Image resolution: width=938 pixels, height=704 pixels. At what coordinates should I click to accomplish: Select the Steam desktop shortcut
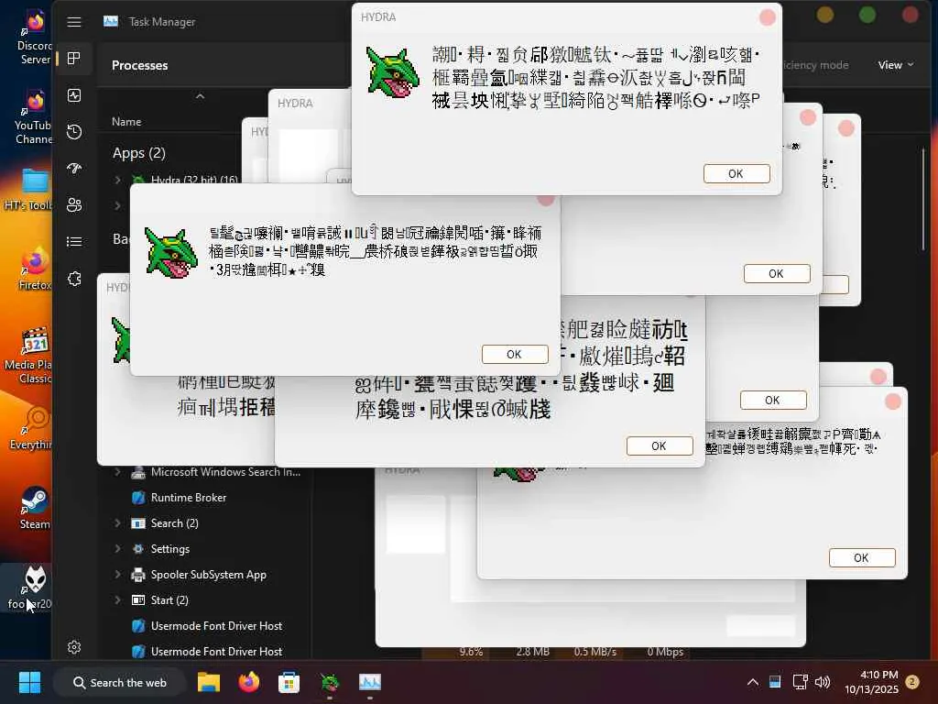tap(34, 508)
